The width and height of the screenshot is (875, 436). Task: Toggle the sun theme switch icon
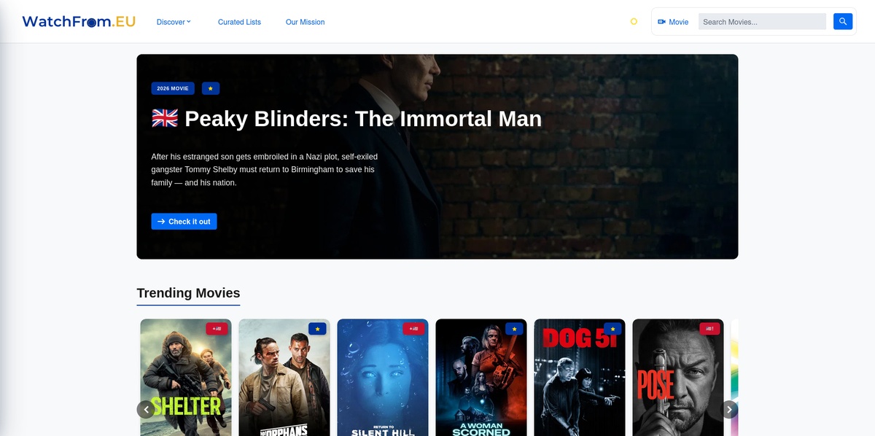pyautogui.click(x=634, y=22)
